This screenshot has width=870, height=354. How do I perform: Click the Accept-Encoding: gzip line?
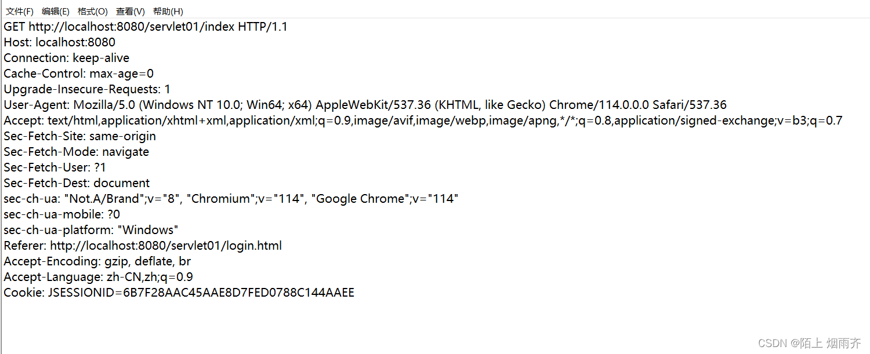pyautogui.click(x=97, y=261)
